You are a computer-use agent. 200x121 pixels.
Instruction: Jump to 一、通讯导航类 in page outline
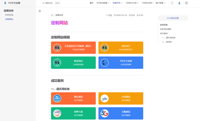(x=169, y=38)
